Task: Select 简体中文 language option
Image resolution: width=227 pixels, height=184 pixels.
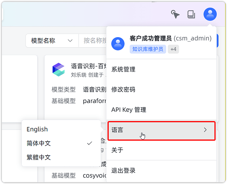Action: pyautogui.click(x=39, y=143)
